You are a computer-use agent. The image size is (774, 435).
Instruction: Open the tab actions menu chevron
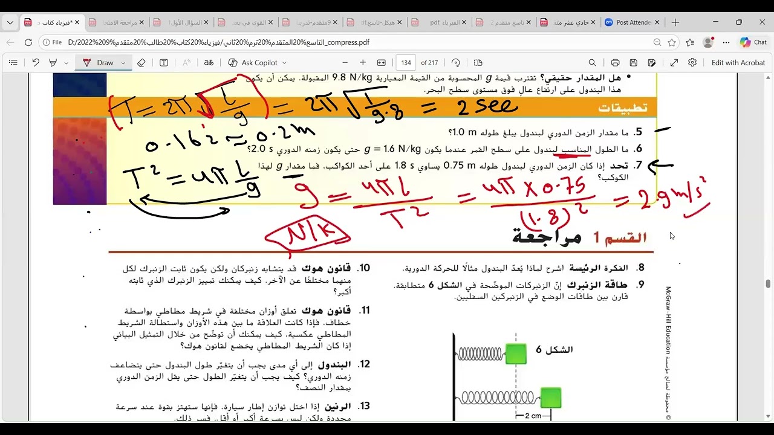10,22
